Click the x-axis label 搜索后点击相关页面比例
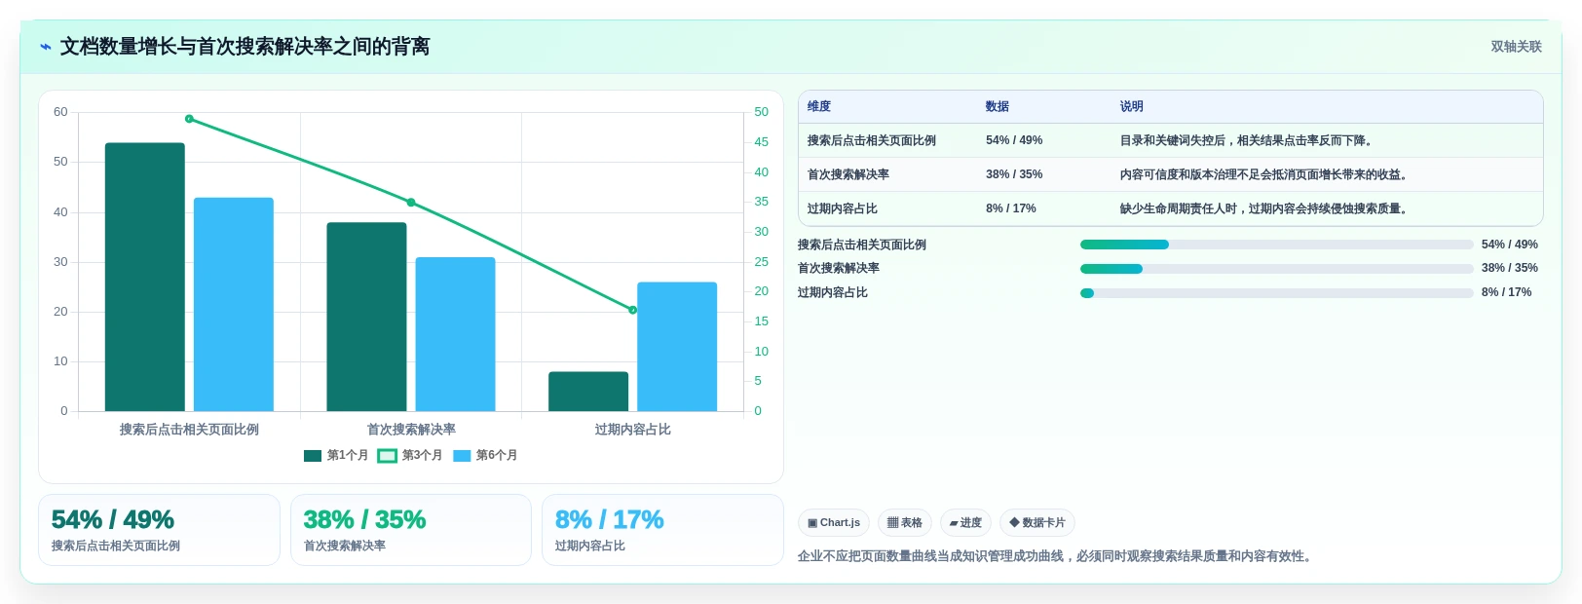Image resolution: width=1582 pixels, height=604 pixels. tap(189, 430)
